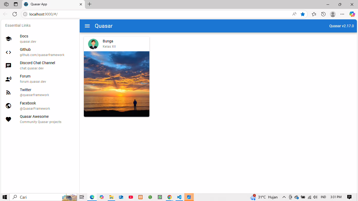
Task: Click the Twitter RSS feed icon
Action: 8,92
